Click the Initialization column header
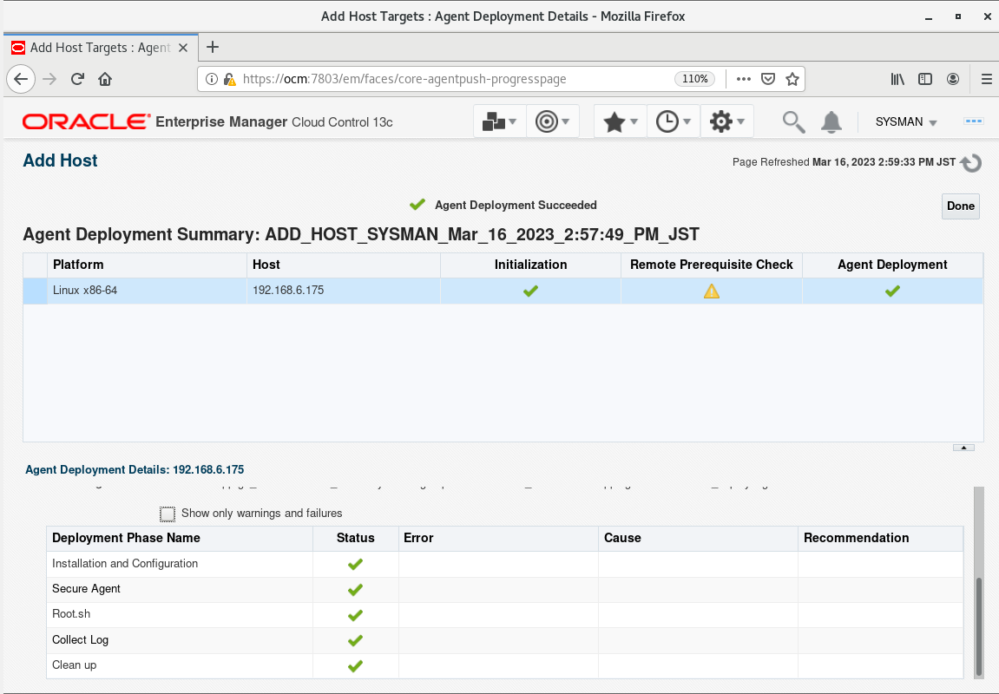 tap(530, 265)
